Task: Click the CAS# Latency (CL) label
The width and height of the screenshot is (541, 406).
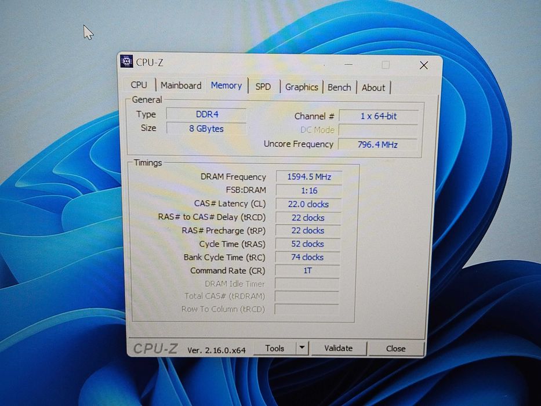Action: (230, 204)
